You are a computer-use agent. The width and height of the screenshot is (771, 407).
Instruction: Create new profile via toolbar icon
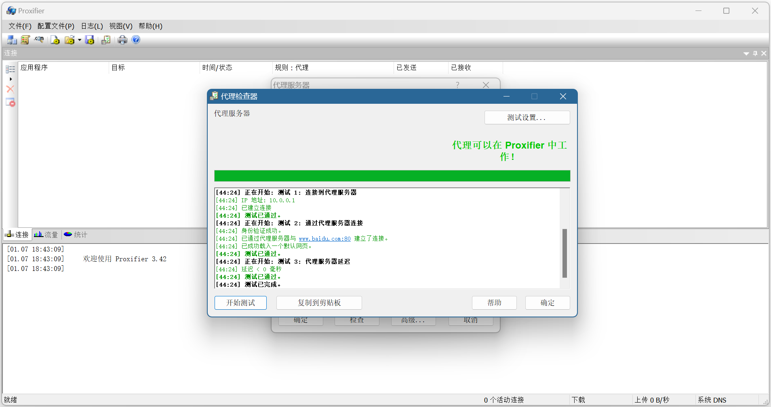(55, 40)
